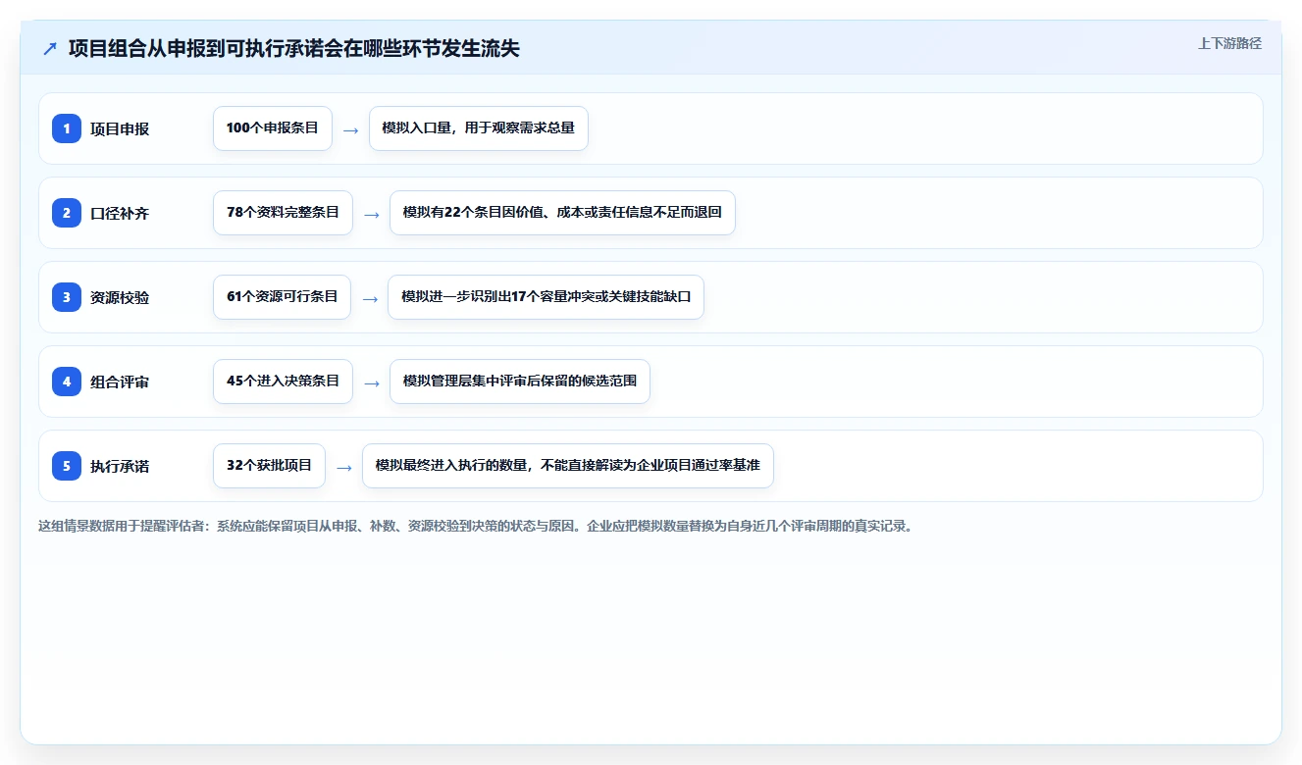Click the 资源校验 stage label
The height and width of the screenshot is (765, 1302).
[120, 297]
